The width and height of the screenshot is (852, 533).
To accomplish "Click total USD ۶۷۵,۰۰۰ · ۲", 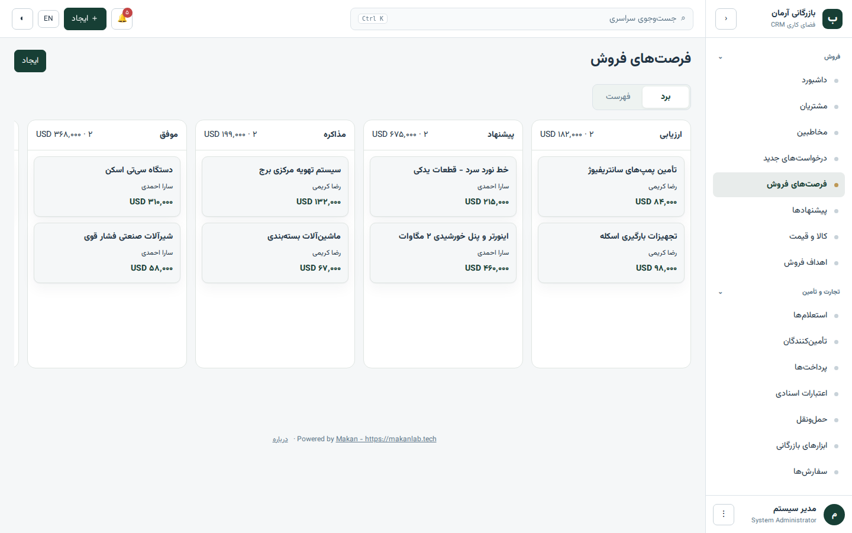I will [400, 134].
